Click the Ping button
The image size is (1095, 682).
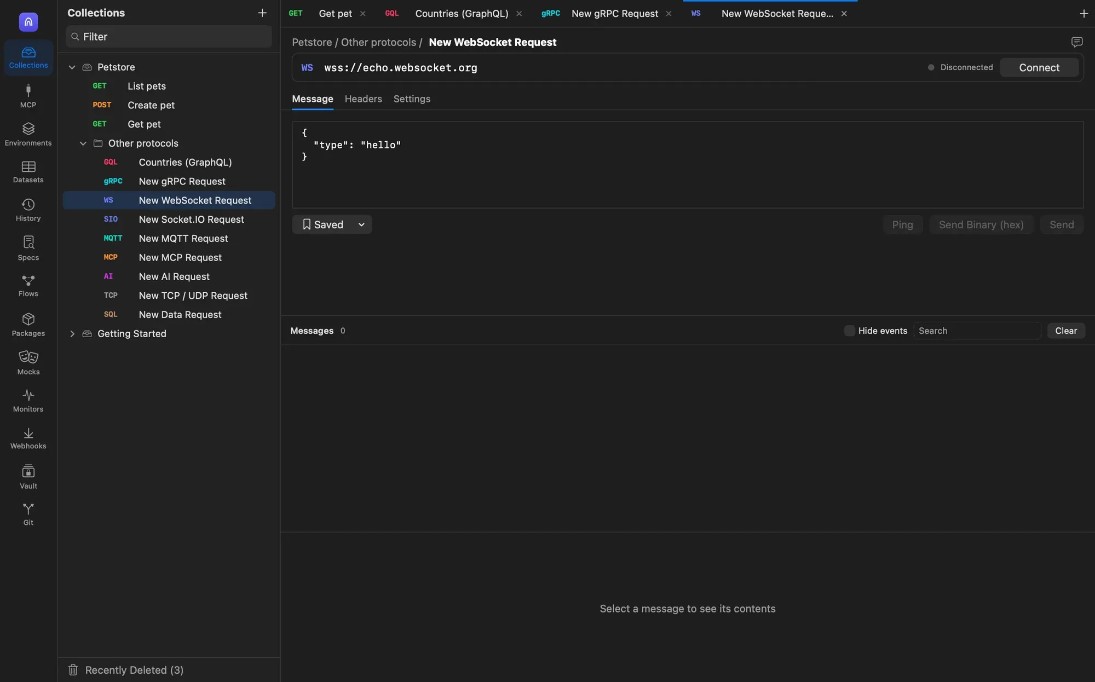click(902, 224)
